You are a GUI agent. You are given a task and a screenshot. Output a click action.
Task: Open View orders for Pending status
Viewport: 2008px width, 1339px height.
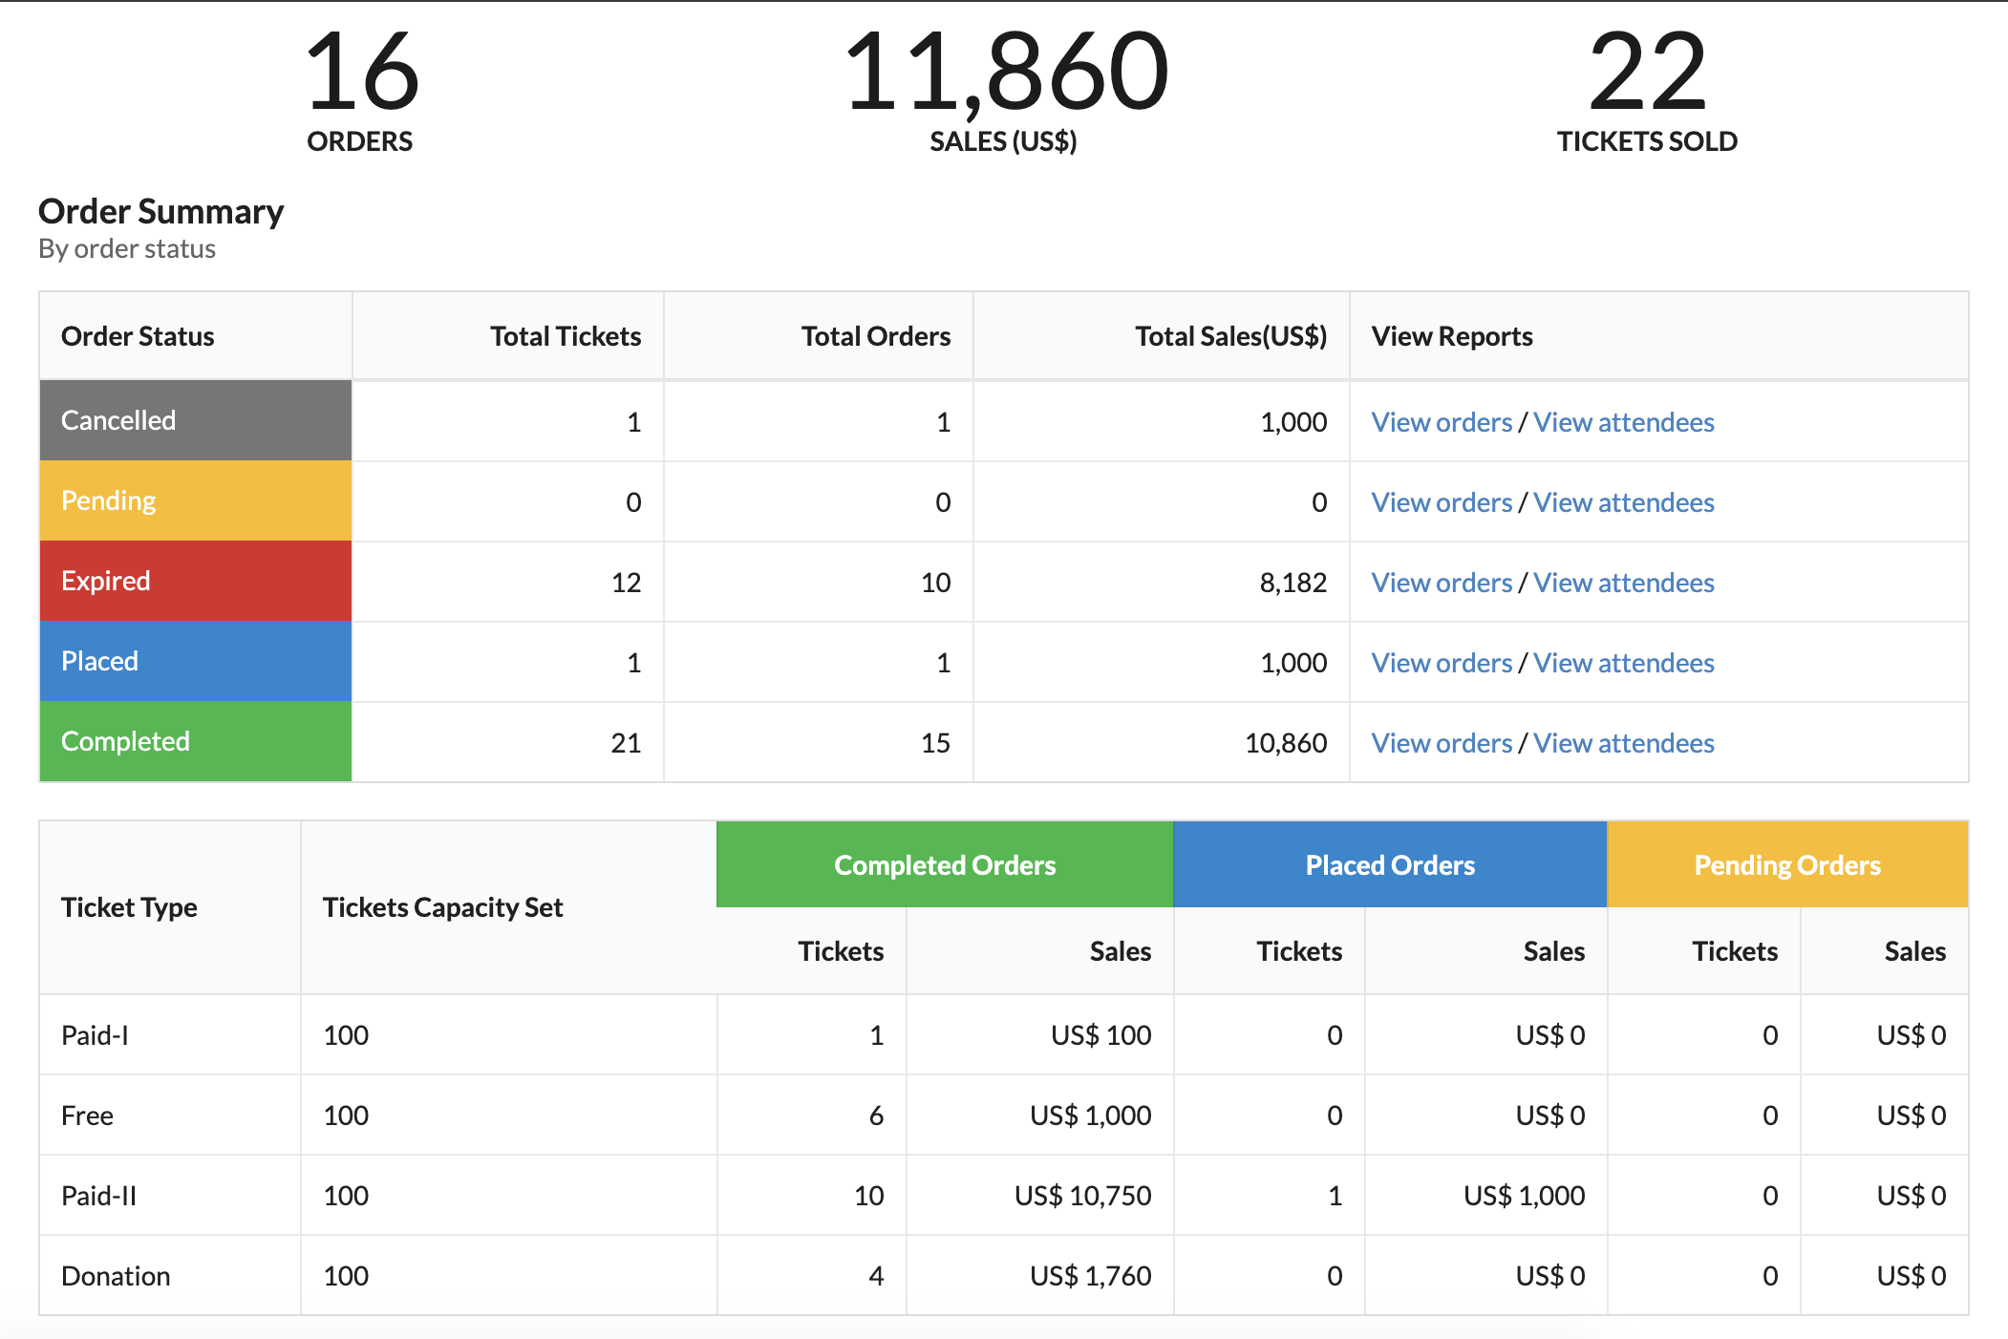(x=1442, y=502)
